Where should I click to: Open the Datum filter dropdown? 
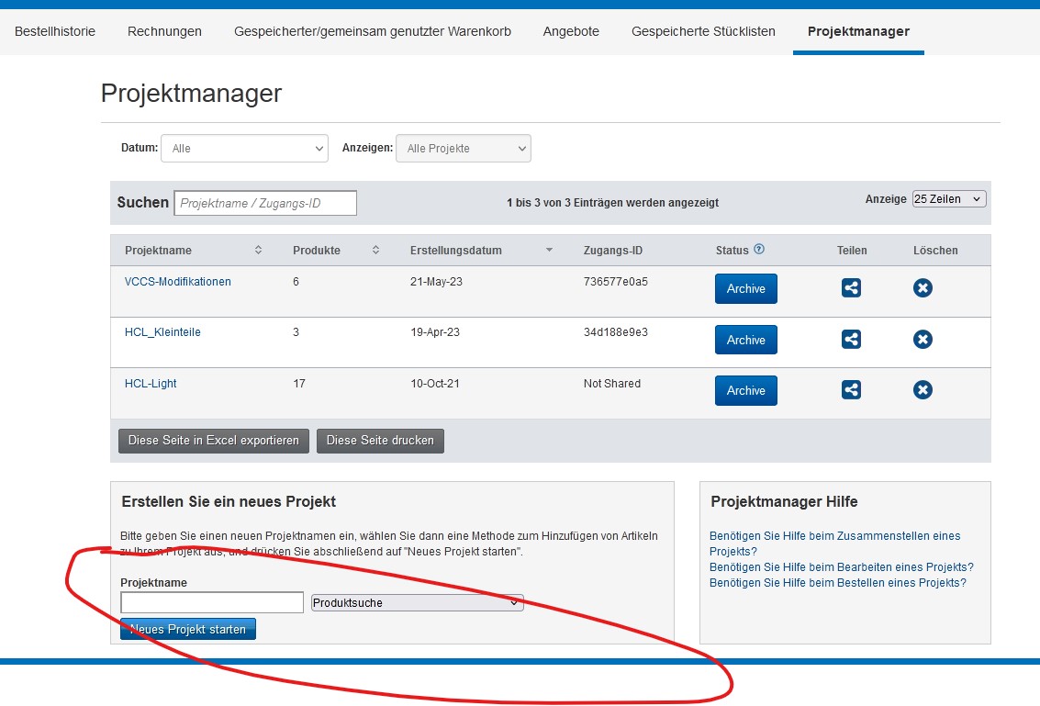(244, 148)
